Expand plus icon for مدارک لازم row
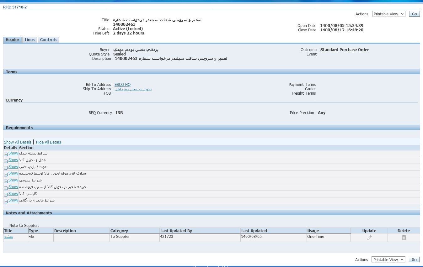 pyautogui.click(x=6, y=174)
